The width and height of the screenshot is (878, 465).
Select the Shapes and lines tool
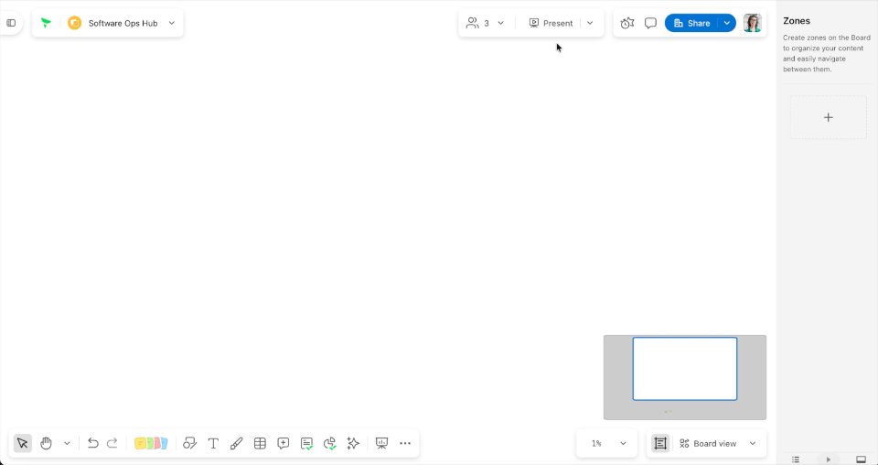[x=190, y=443]
